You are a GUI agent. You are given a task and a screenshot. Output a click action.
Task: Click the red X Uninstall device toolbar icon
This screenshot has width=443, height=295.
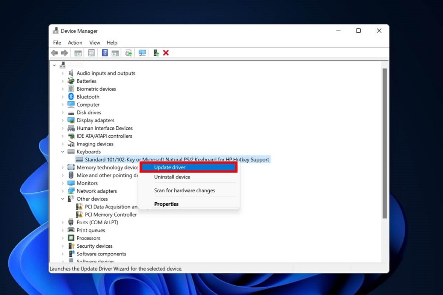point(165,52)
